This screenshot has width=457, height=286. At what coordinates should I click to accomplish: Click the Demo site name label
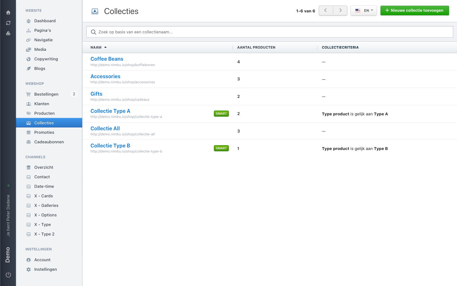8,255
